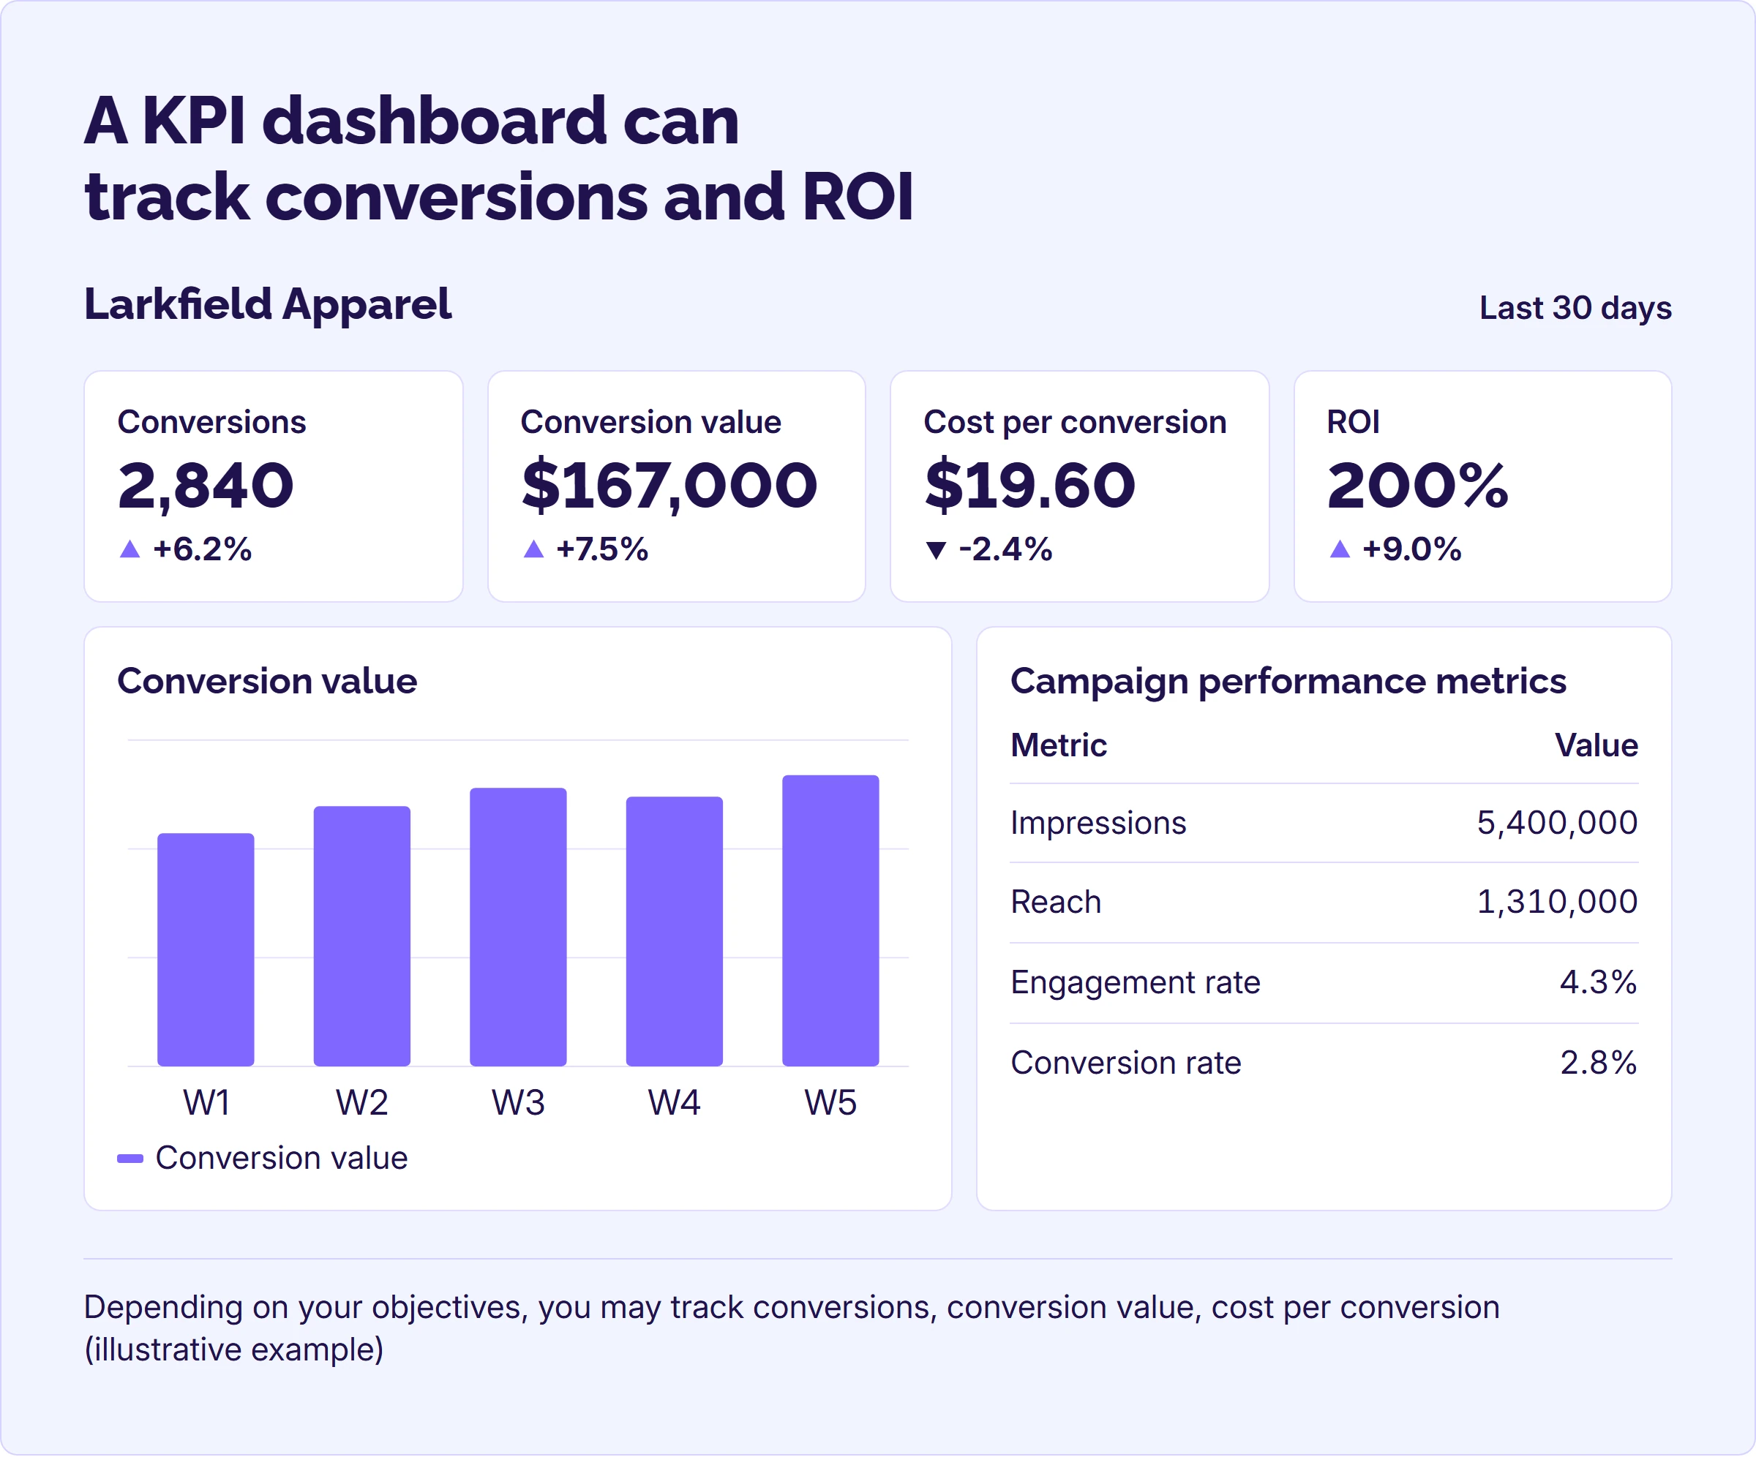This screenshot has height=1457, width=1756.
Task: Select the W4 bar in the chart
Action: [675, 931]
